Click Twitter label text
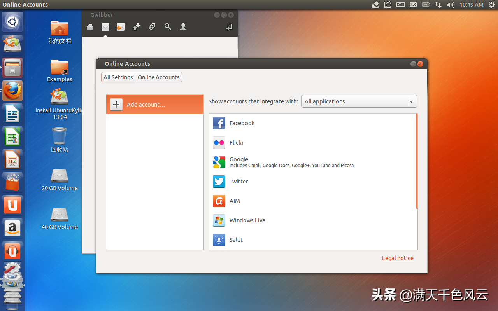Viewport: 498px width, 311px height. click(239, 182)
